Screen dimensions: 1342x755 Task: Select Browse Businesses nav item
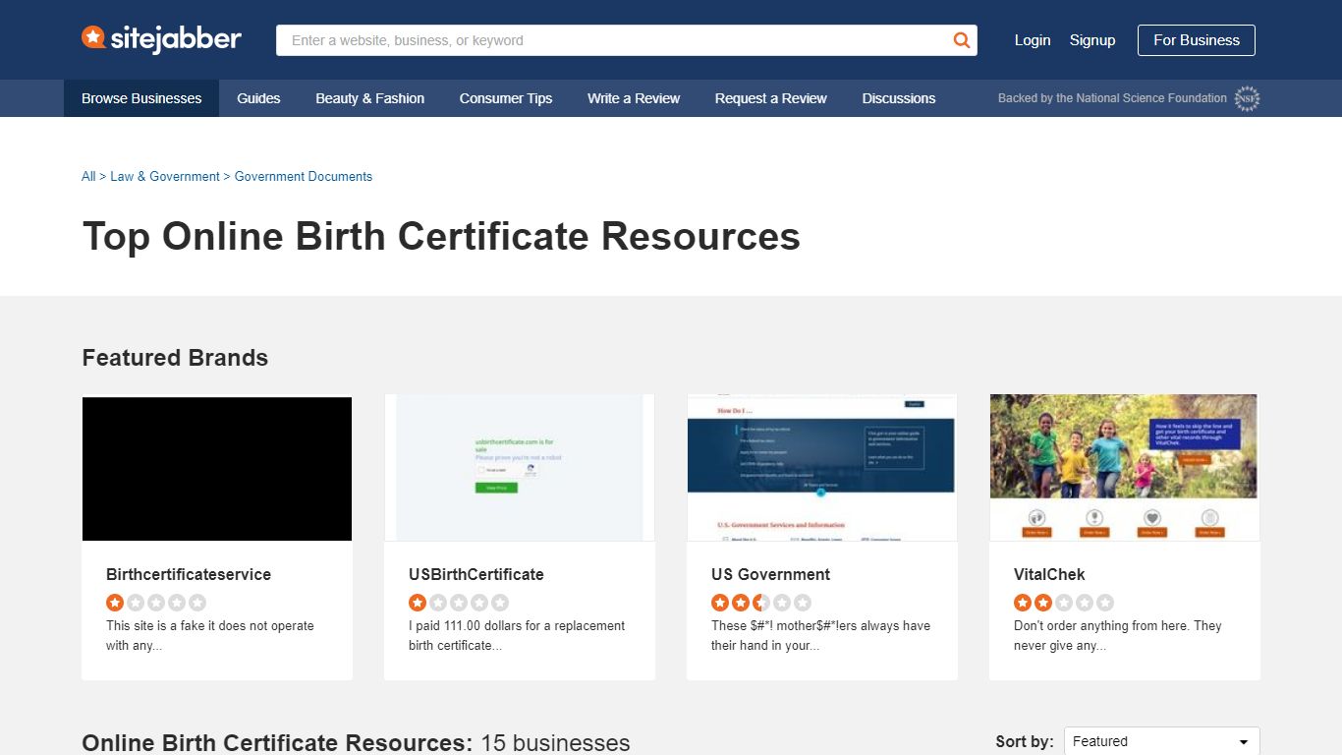[x=141, y=98]
